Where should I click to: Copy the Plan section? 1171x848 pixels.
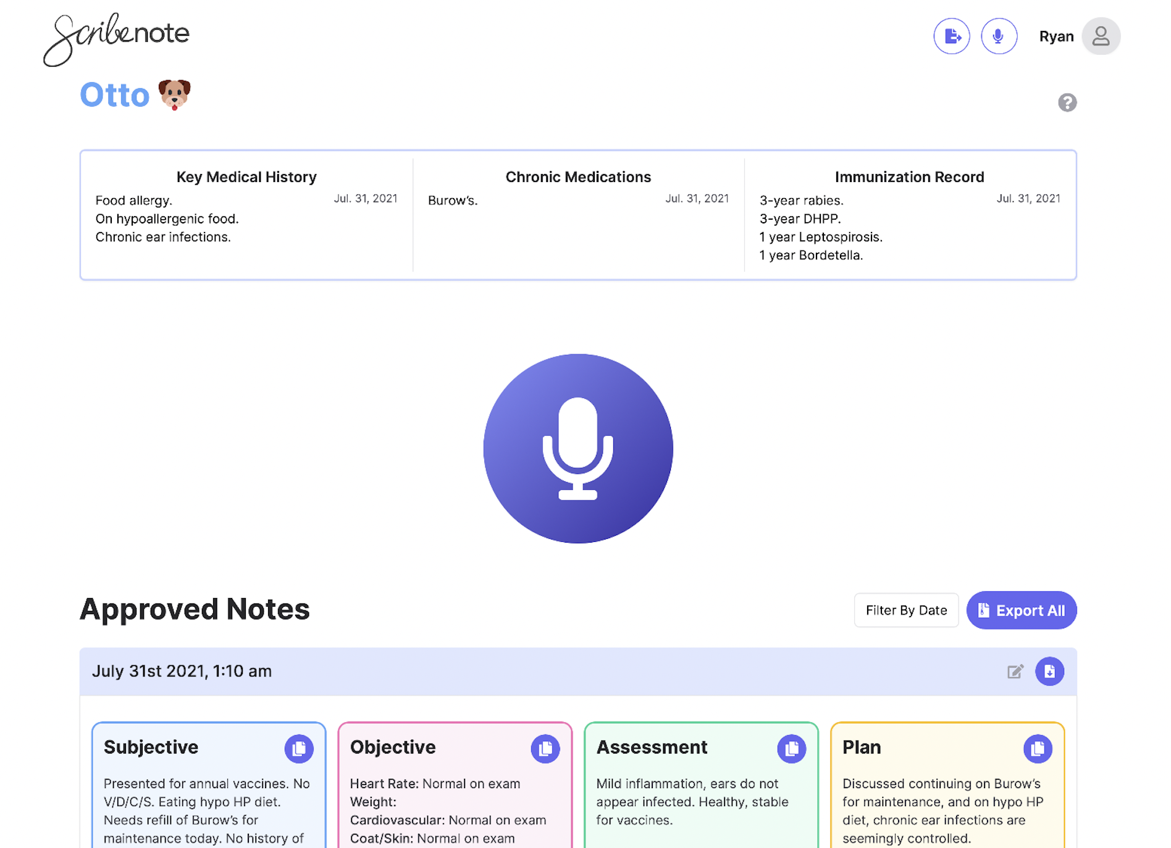[x=1038, y=749]
